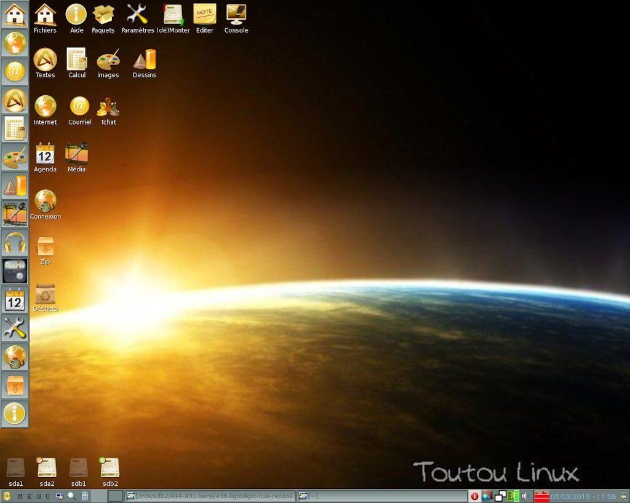This screenshot has height=503, width=630.
Task: Open the MENU start menu in the taskbar
Action: [x=34, y=497]
